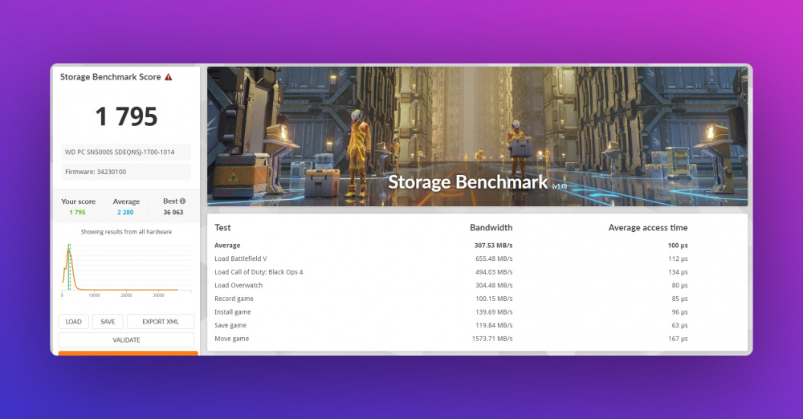Click the red warning icon beside Storage Benchmark Score
803x419 pixels.
pyautogui.click(x=168, y=77)
